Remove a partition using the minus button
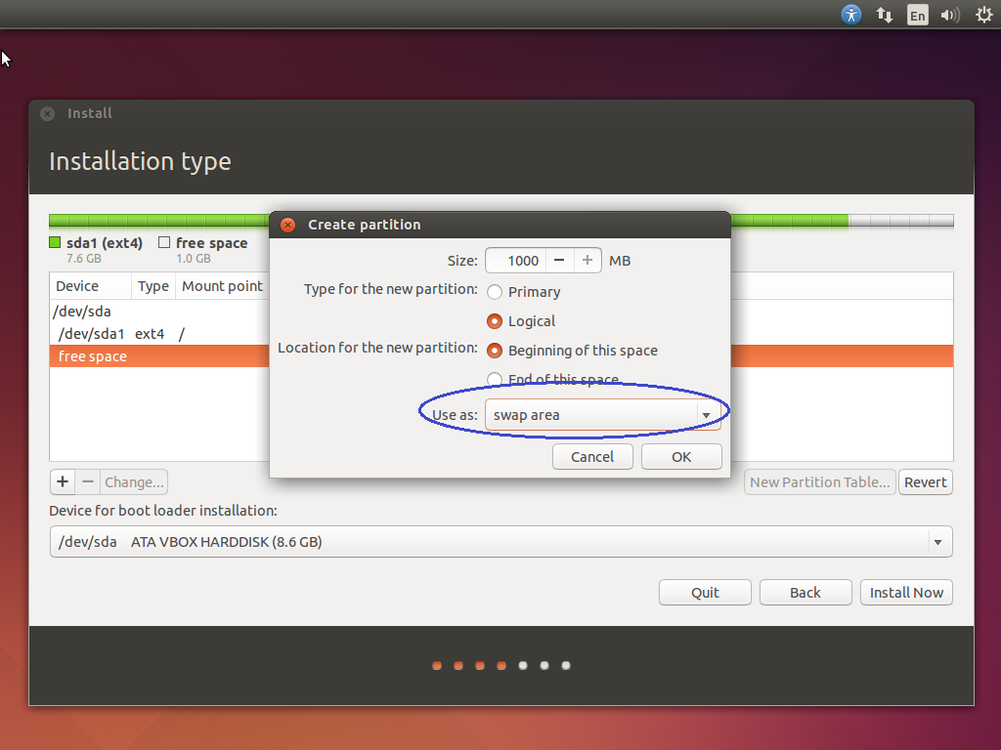 click(87, 481)
